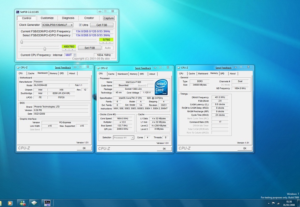
Task: Click the Intel Core i7 logo
Action: (x=161, y=87)
